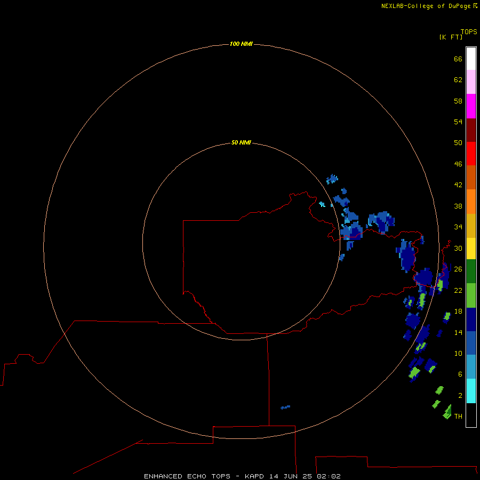Click the 62 legend value
The image size is (480, 480).
[458, 80]
